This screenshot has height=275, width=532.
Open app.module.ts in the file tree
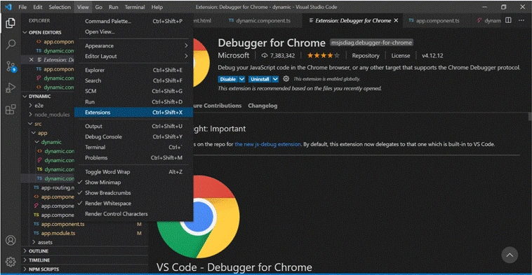point(58,233)
